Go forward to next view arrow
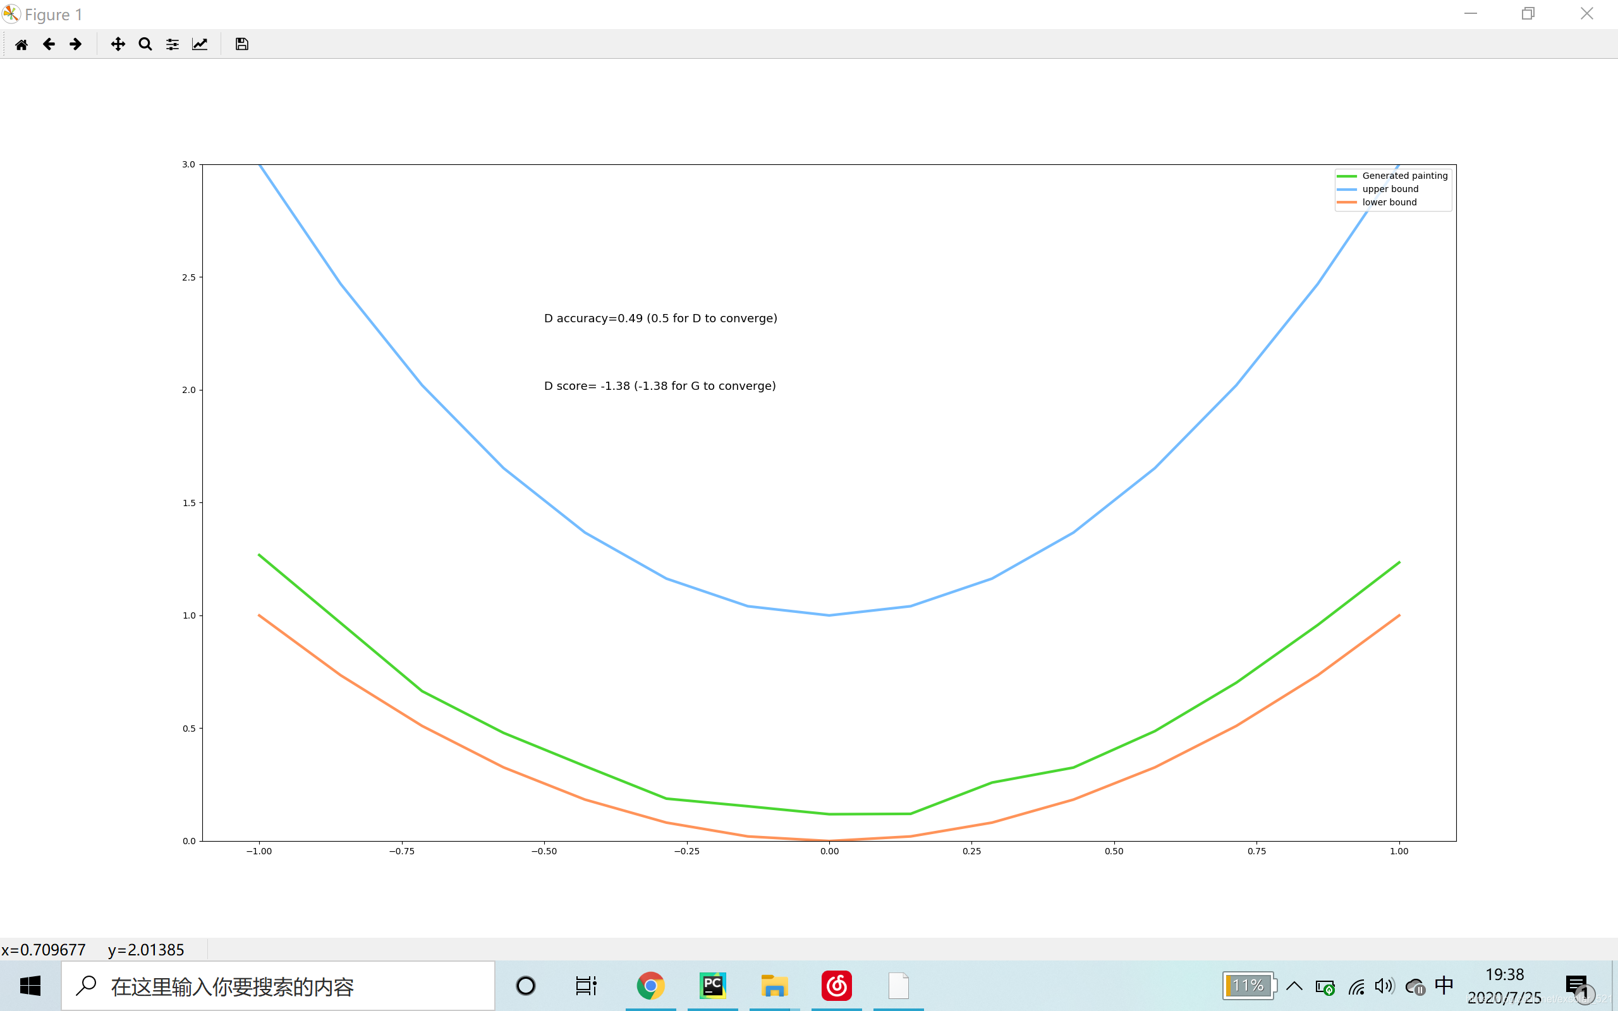The image size is (1618, 1011). point(76,44)
